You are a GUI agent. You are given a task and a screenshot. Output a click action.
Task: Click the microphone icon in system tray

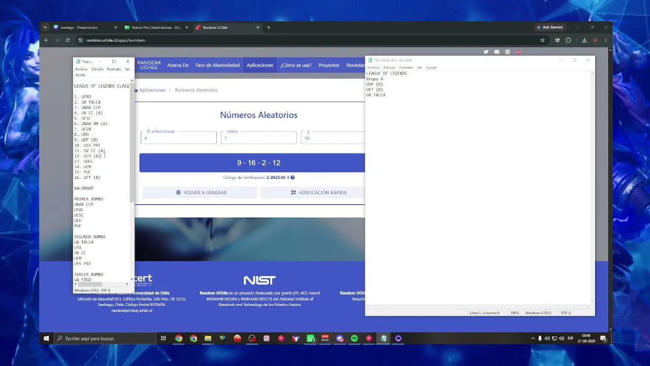pyautogui.click(x=540, y=339)
